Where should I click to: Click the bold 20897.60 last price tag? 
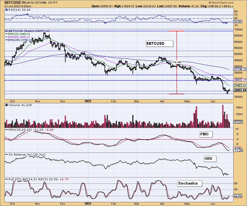click(240, 90)
